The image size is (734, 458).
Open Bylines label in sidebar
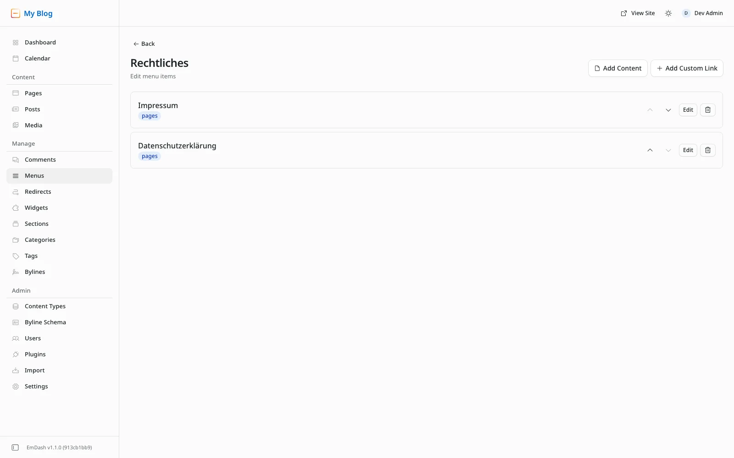[35, 272]
